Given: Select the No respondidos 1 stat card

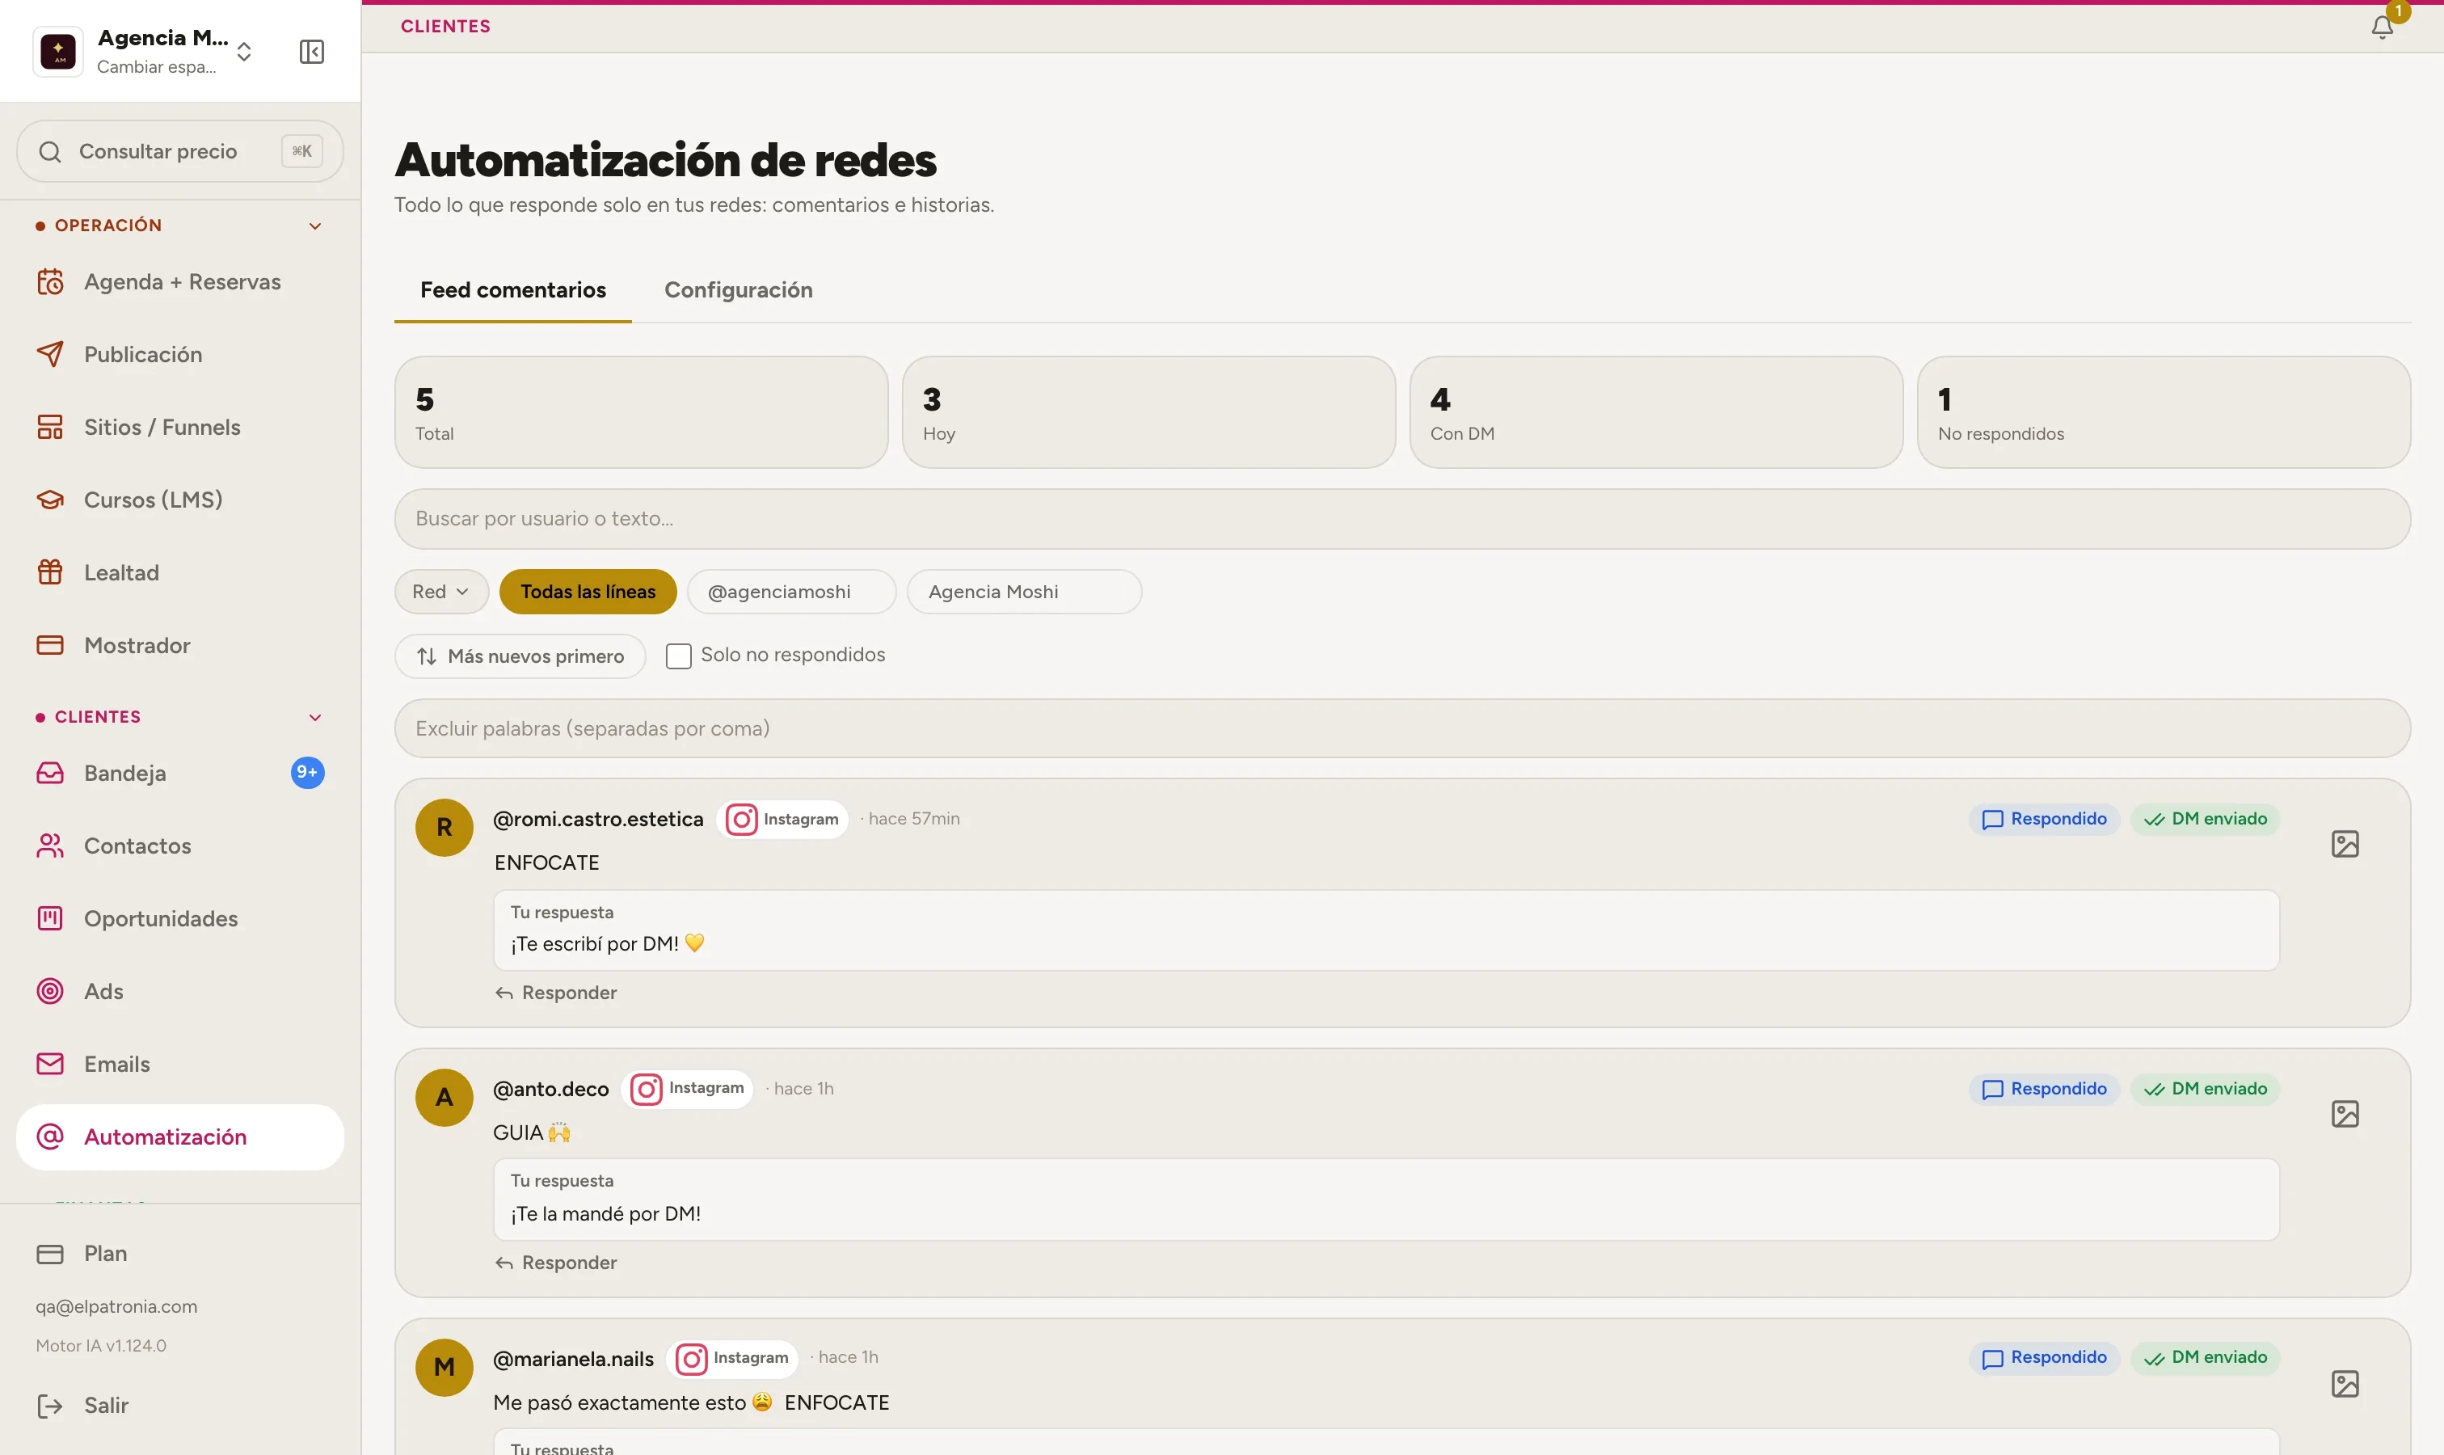Looking at the screenshot, I should coord(2164,413).
